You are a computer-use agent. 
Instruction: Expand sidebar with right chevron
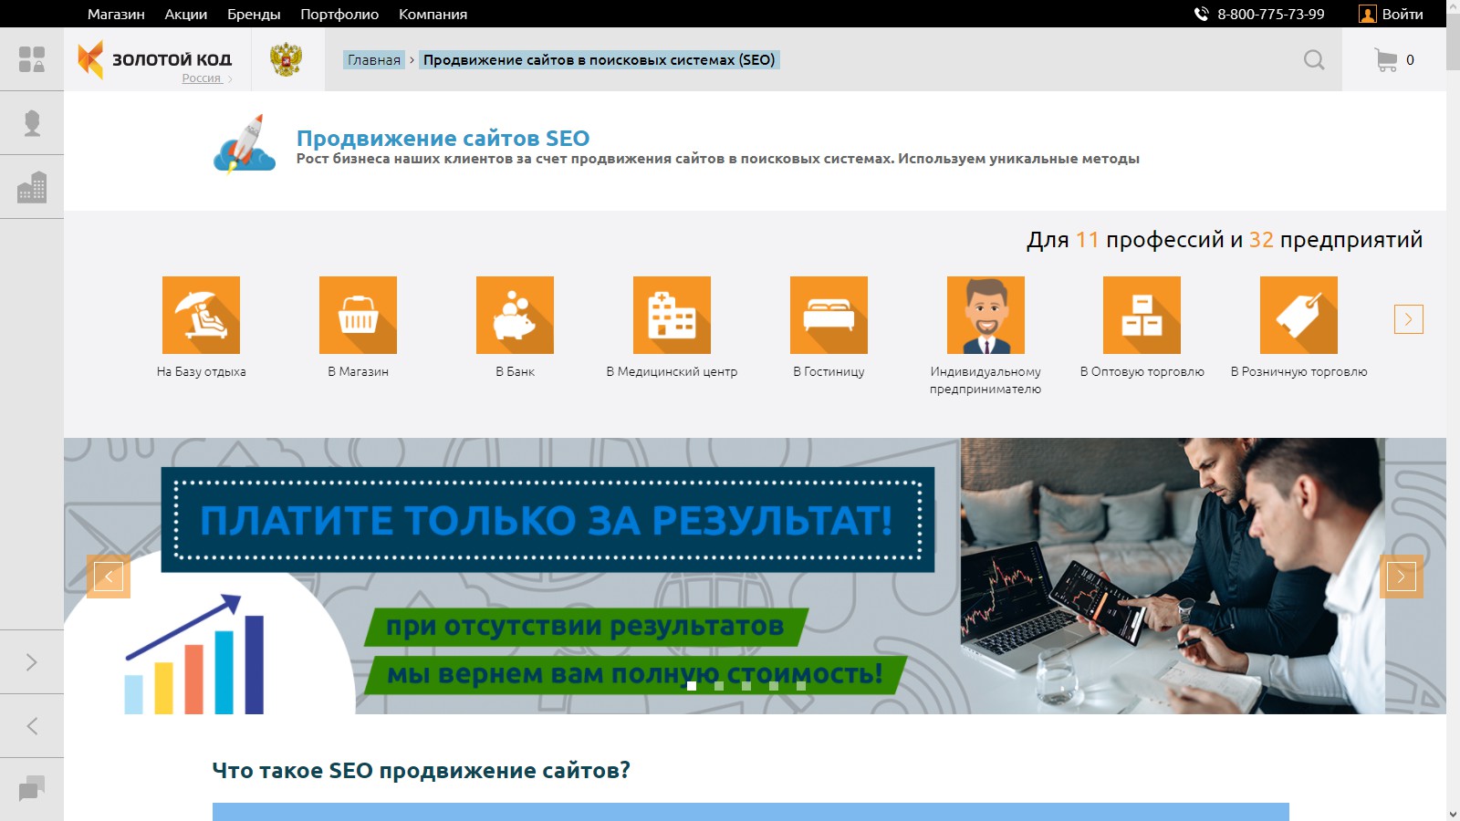pyautogui.click(x=32, y=662)
